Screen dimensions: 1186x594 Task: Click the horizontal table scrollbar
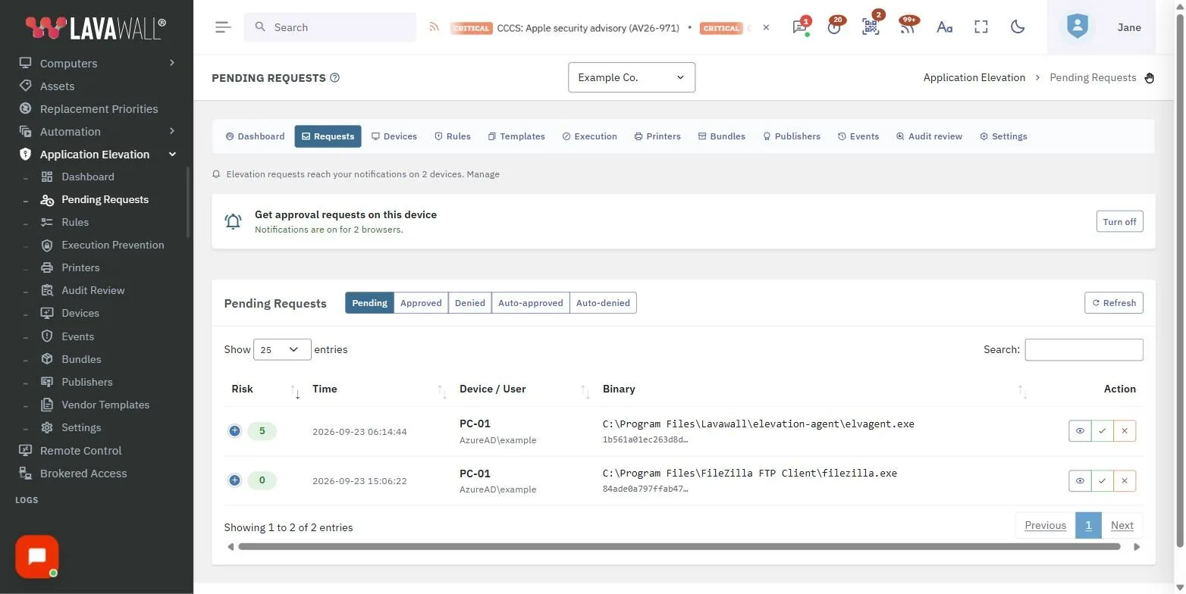(x=679, y=546)
